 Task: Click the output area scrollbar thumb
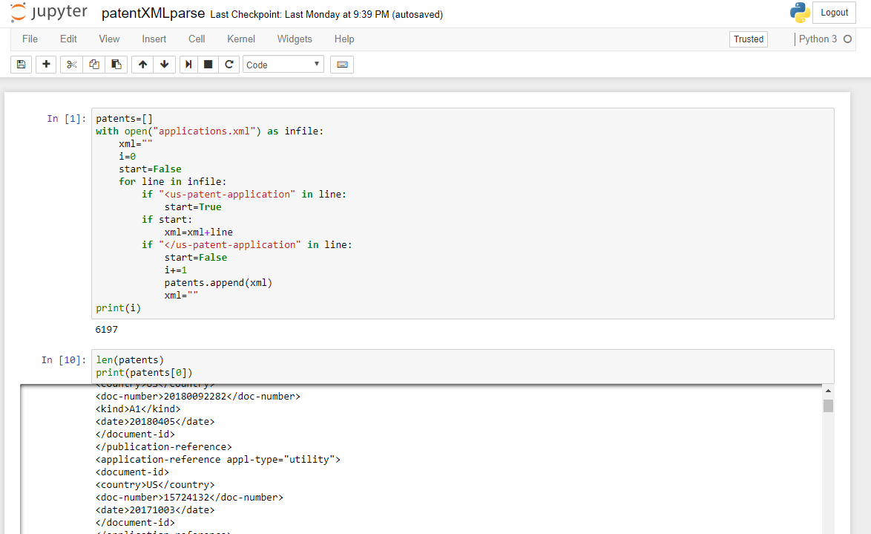828,406
